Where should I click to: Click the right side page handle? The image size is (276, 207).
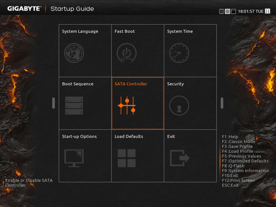pos(222,103)
